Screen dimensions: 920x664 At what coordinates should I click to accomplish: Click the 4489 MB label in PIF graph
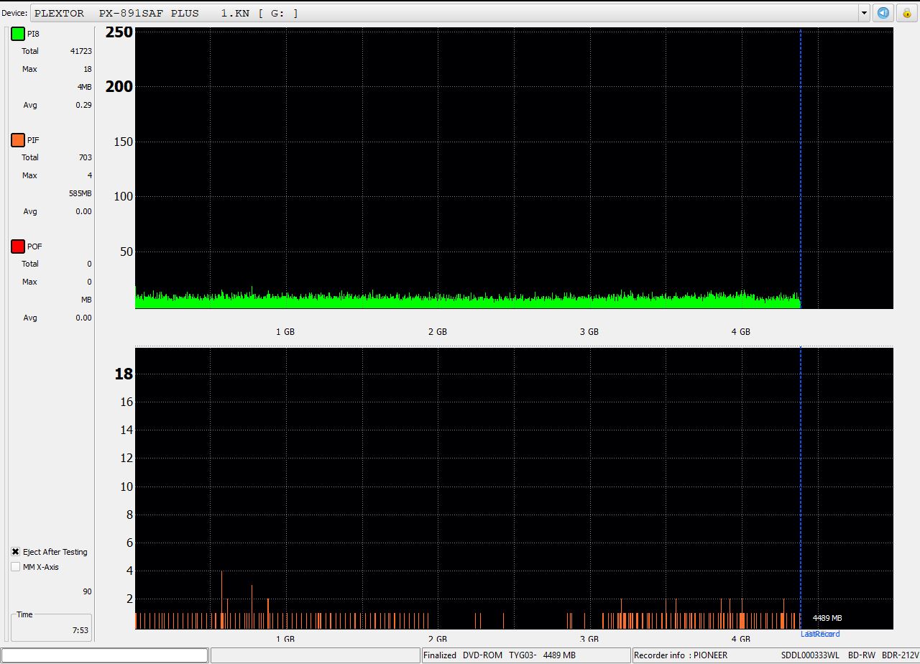coord(827,618)
